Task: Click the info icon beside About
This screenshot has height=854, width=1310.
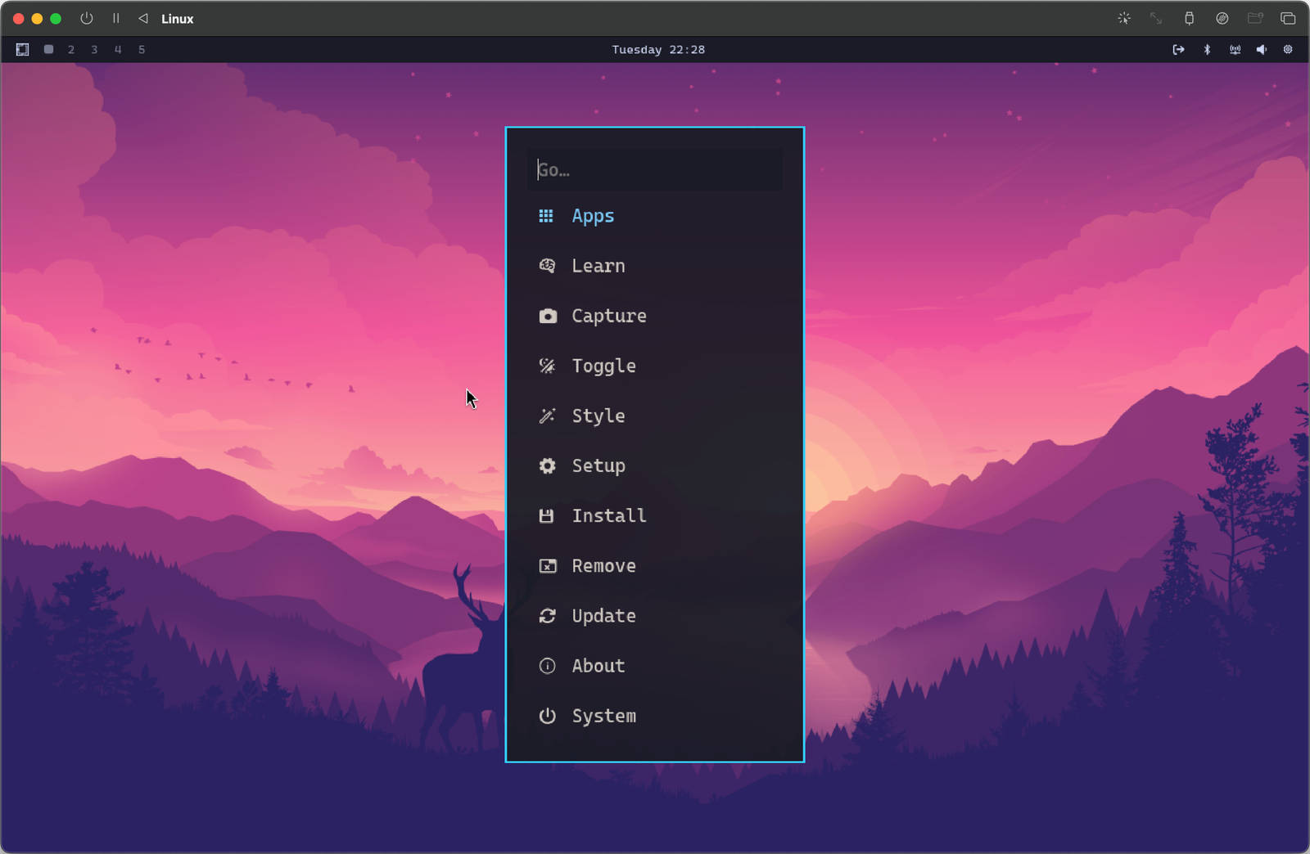Action: [x=547, y=666]
